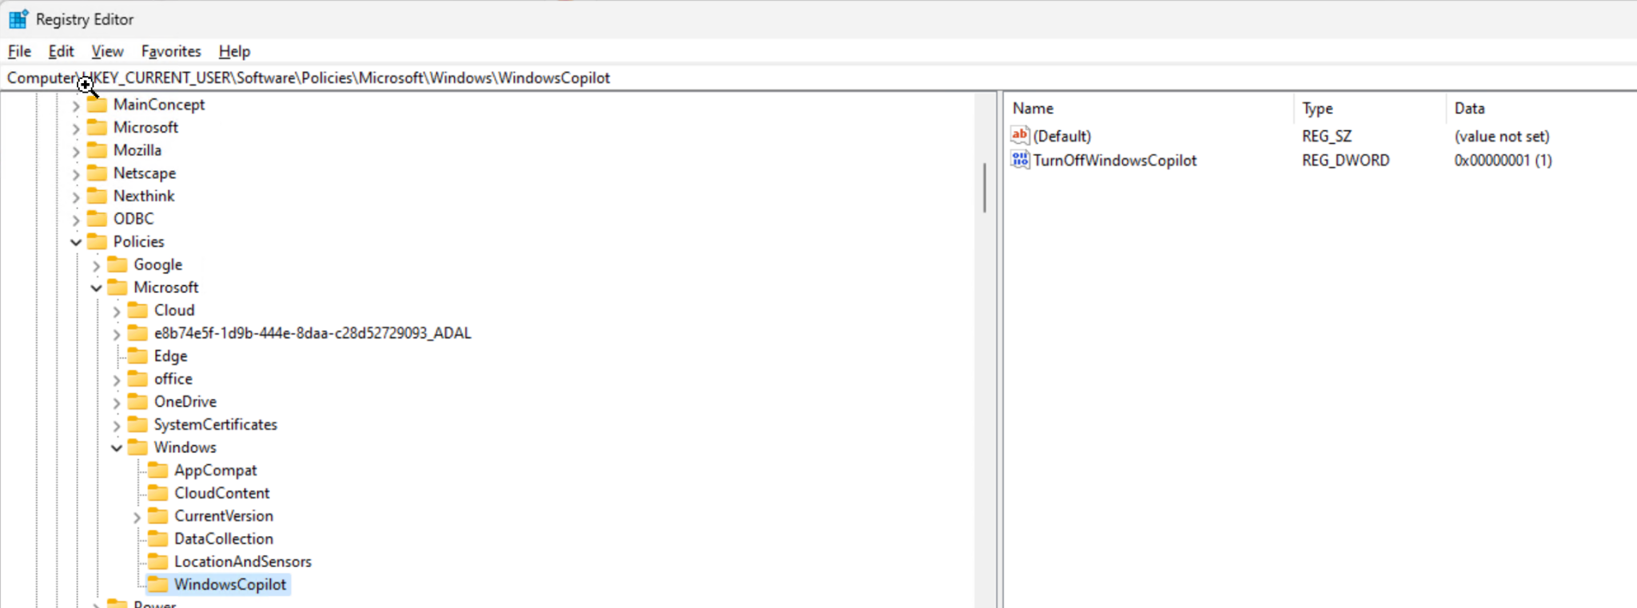Open the Edit menu

pos(61,51)
